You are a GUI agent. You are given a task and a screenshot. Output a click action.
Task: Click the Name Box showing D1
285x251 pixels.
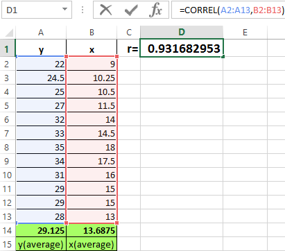(37, 10)
